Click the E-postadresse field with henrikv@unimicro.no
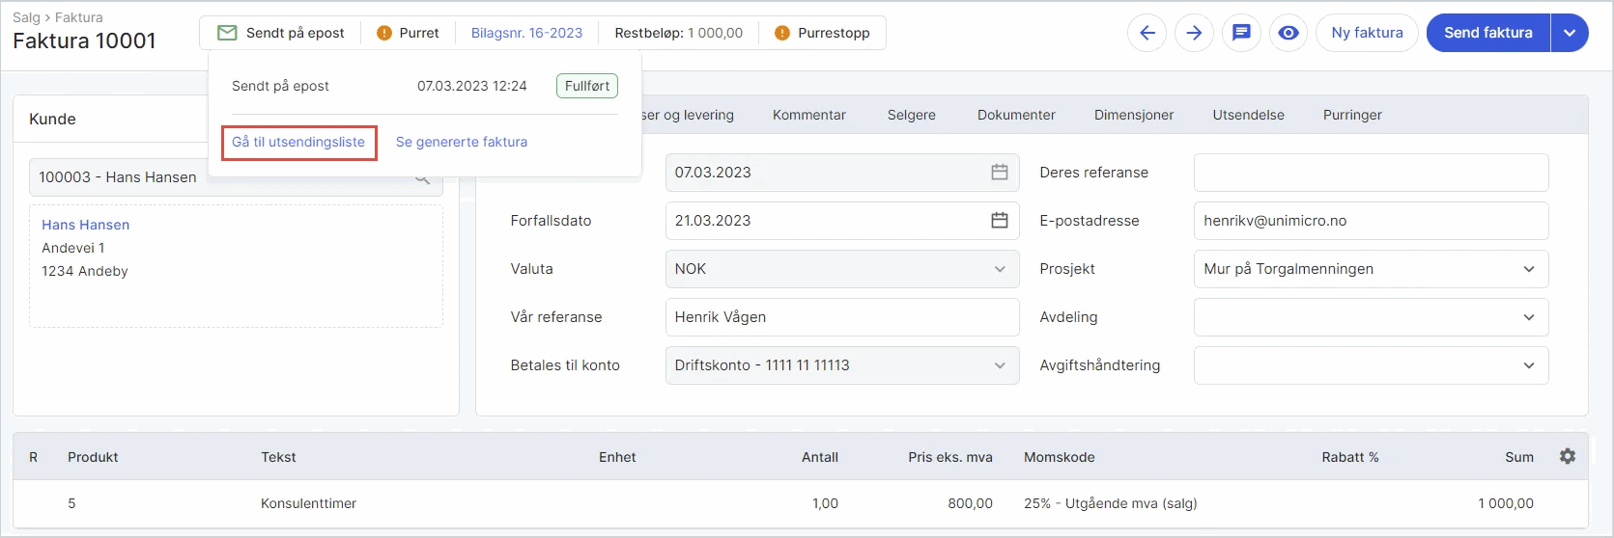This screenshot has height=538, width=1614. 1372,221
